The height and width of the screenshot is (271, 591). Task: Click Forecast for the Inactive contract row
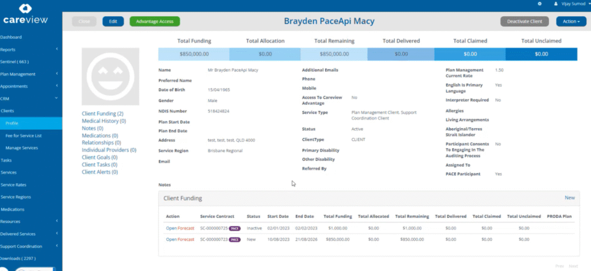tap(186, 228)
